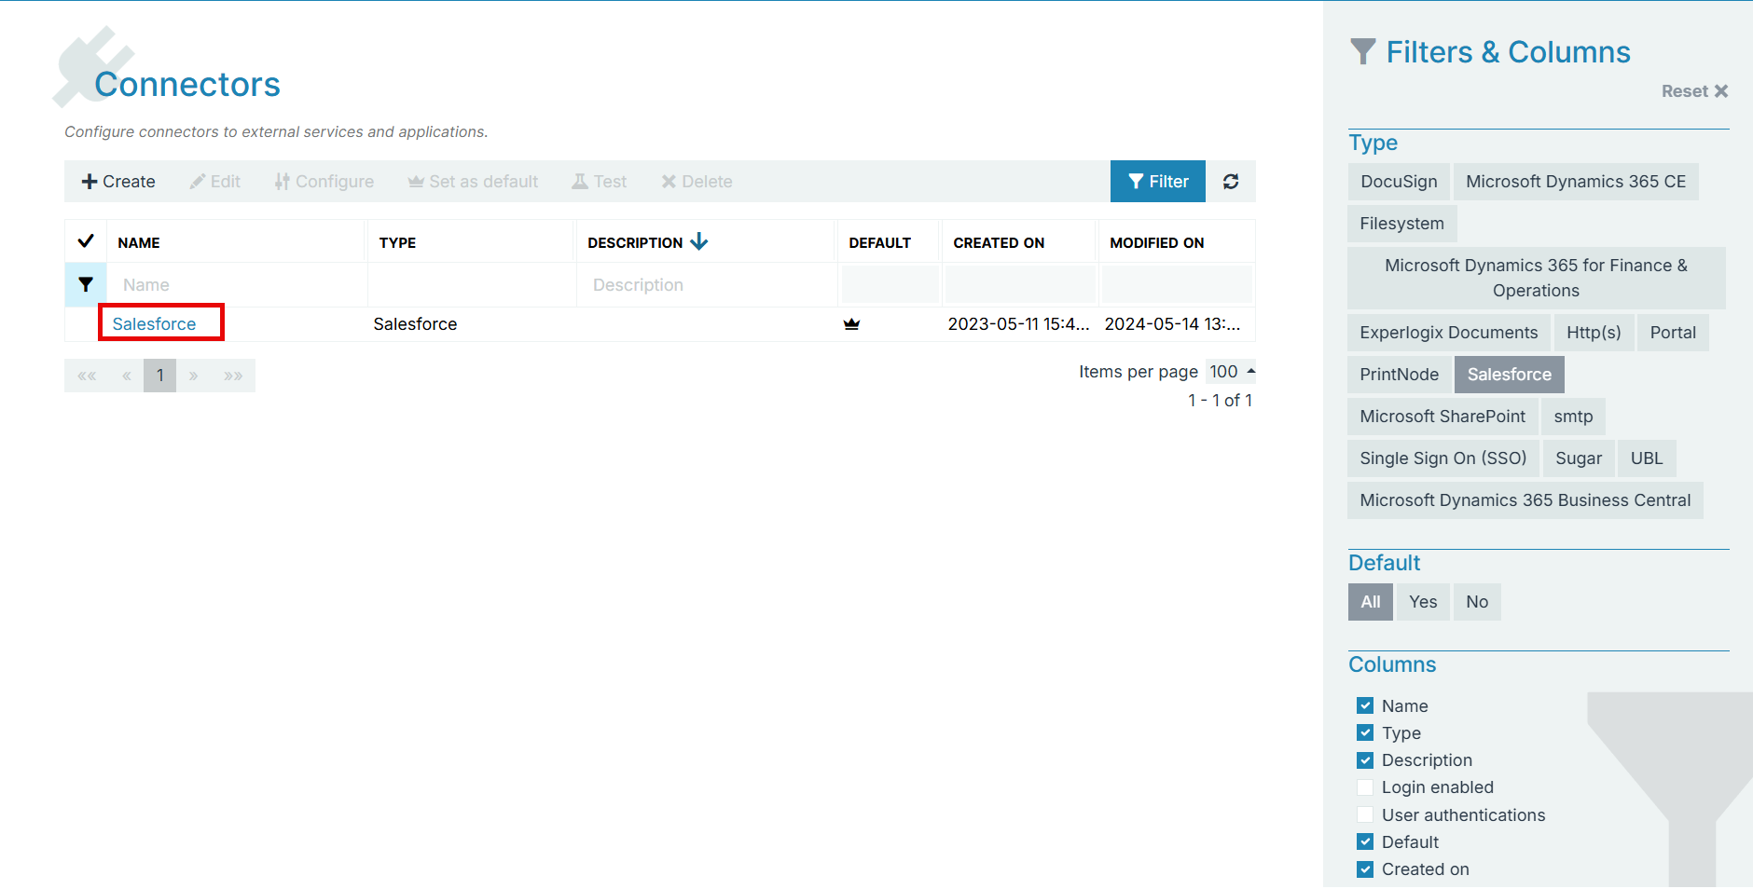The width and height of the screenshot is (1753, 889).
Task: Filter by type Portal
Action: [1673, 333]
